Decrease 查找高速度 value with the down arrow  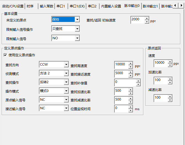(130, 67)
